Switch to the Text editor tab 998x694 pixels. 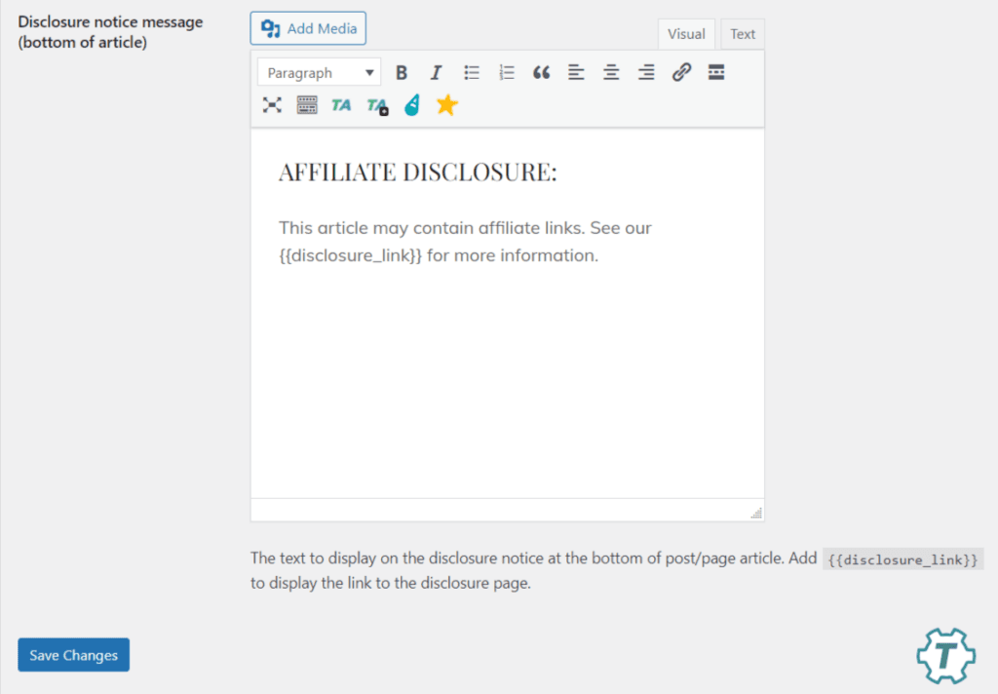point(742,34)
